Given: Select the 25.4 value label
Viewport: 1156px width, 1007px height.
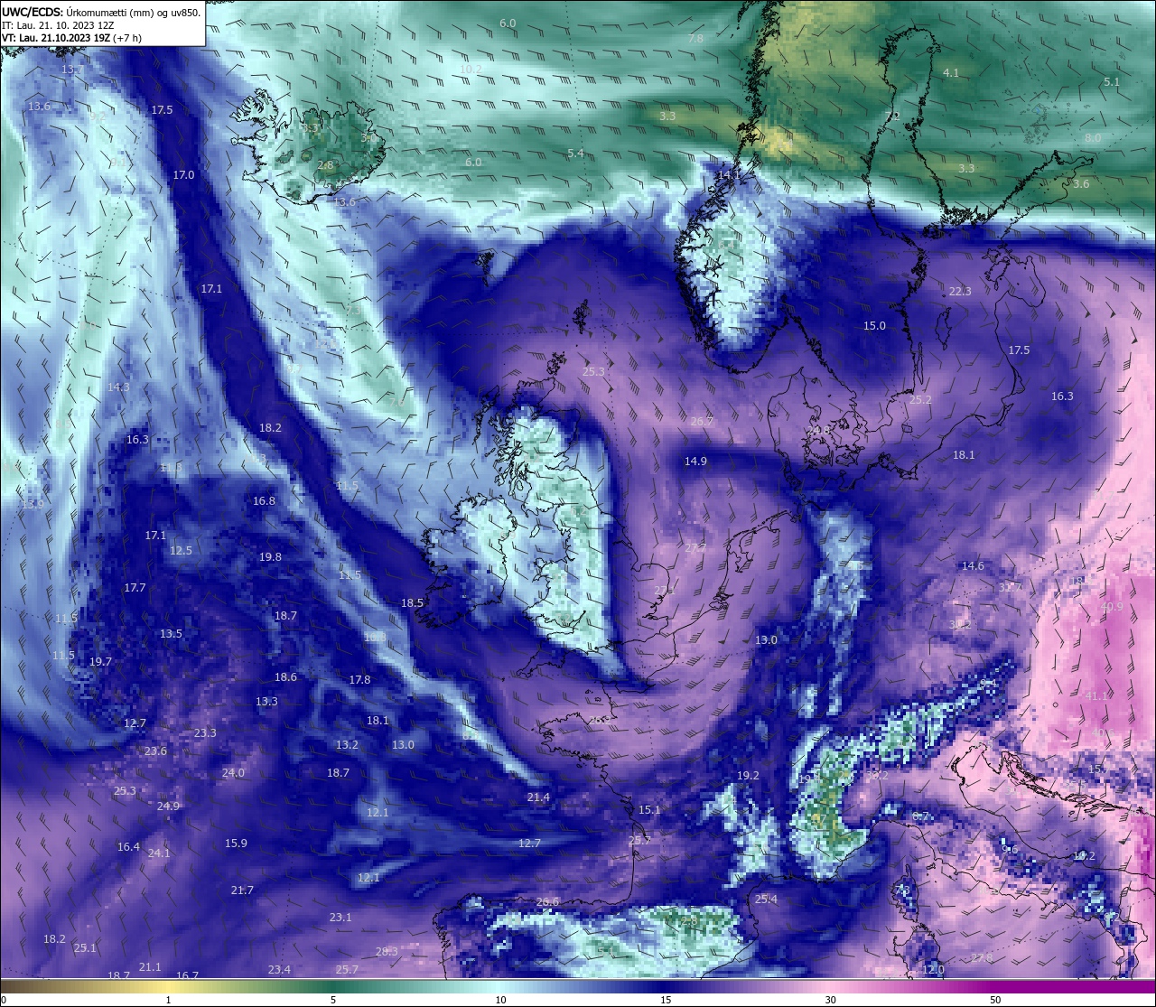Looking at the screenshot, I should (766, 900).
